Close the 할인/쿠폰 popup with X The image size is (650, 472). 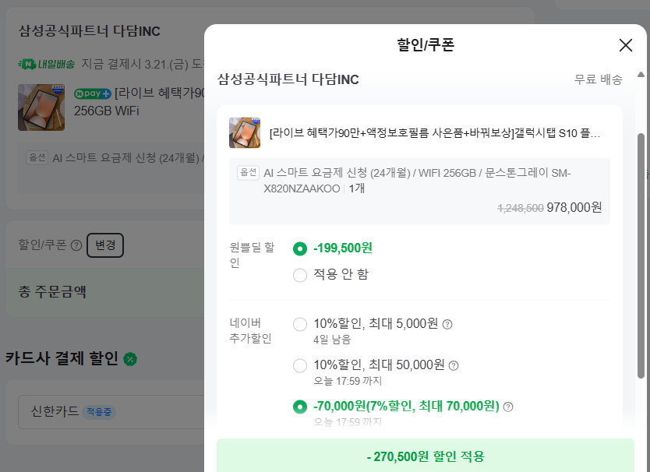tap(625, 45)
